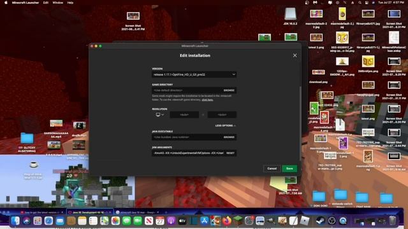The height and width of the screenshot is (229, 408).
Task: Open the Help menu
Action: pyautogui.click(x=70, y=3)
